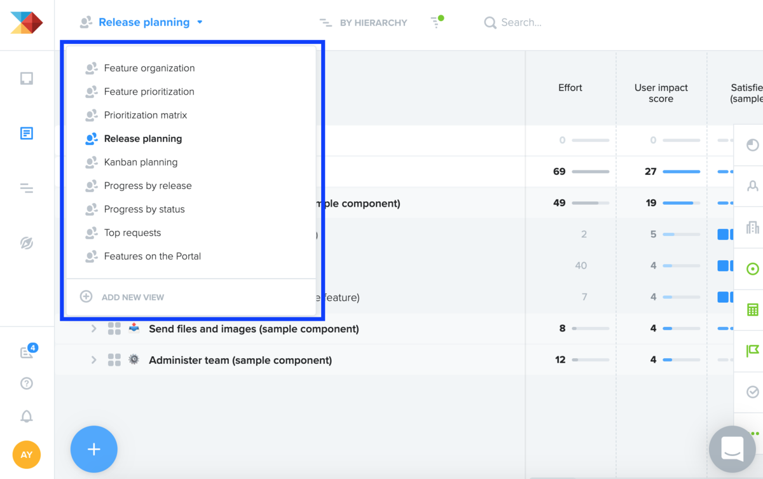763x479 pixels.
Task: Open the companies building icon in right panel
Action: (x=753, y=228)
